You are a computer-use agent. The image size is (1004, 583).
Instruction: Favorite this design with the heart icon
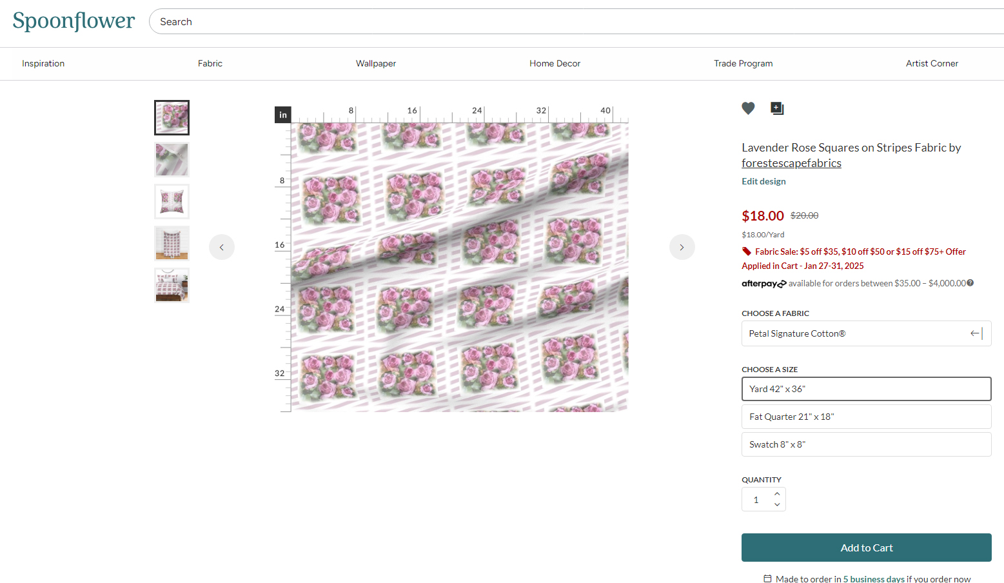pyautogui.click(x=748, y=108)
